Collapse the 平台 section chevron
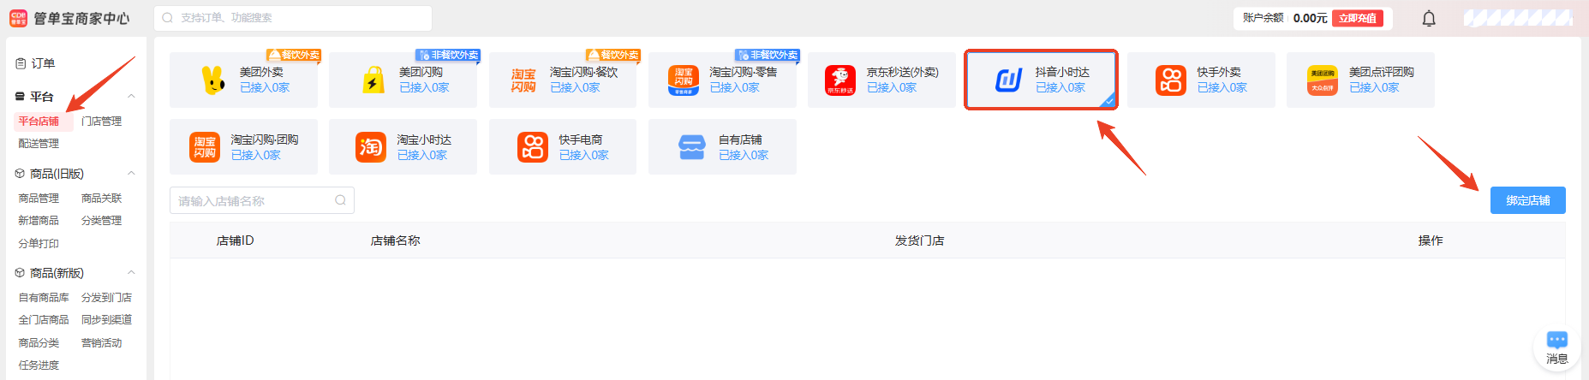 [x=131, y=97]
